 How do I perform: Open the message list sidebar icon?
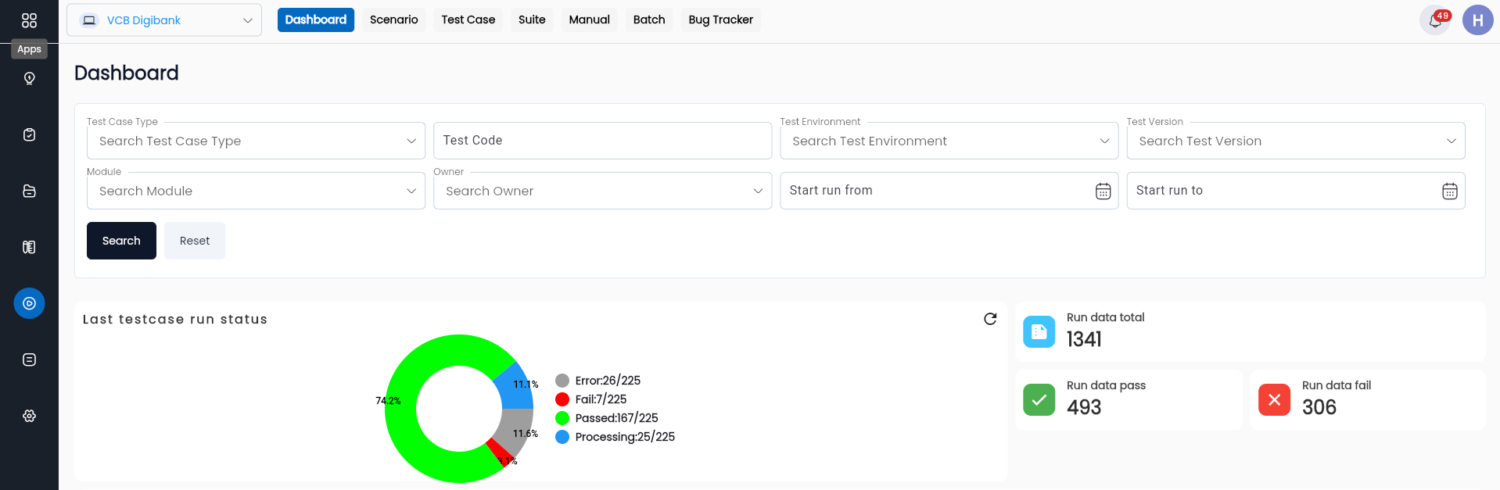29,359
